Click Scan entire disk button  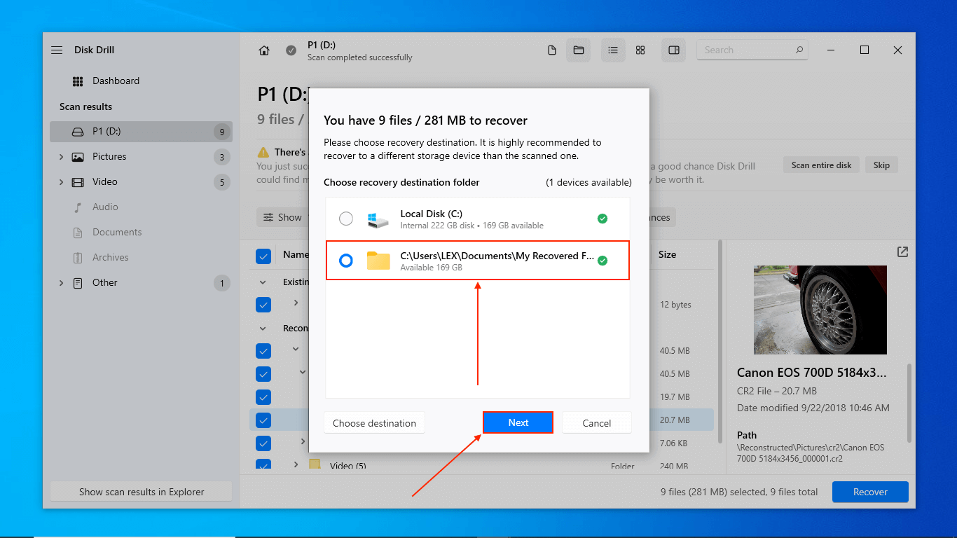[821, 165]
